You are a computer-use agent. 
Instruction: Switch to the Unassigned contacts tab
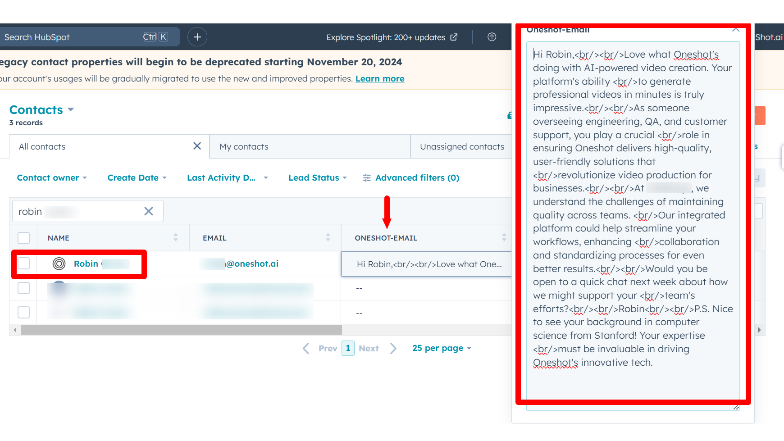tap(462, 147)
